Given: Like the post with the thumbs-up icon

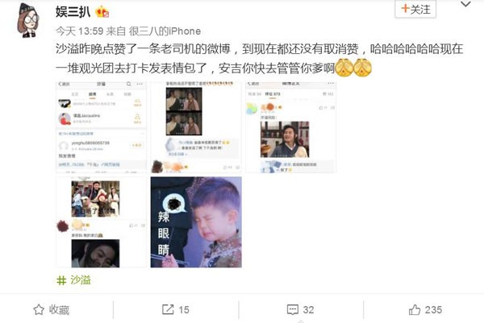Looking at the screenshot, I should 415,309.
